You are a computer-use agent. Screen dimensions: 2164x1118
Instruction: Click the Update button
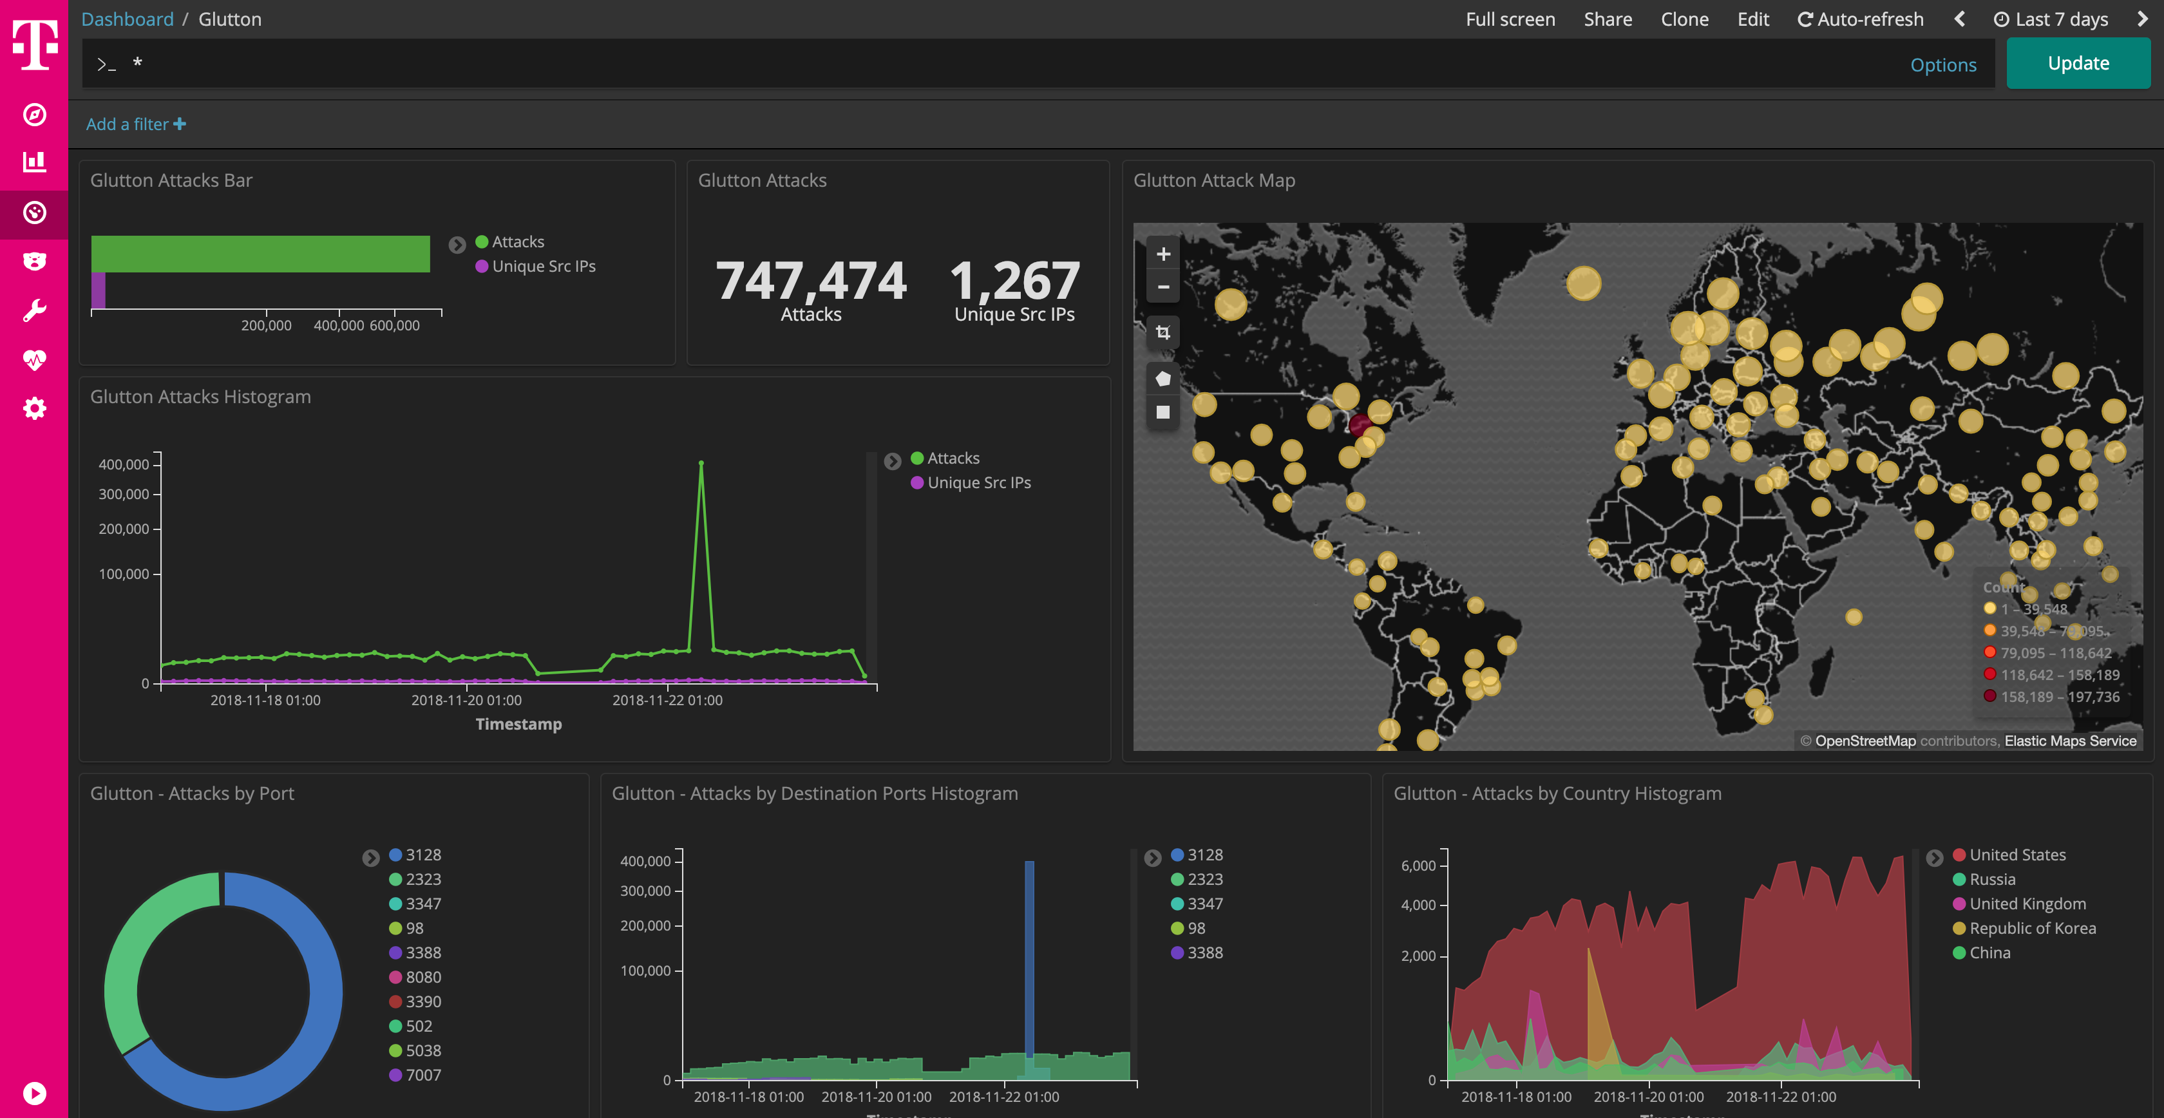coord(2078,63)
